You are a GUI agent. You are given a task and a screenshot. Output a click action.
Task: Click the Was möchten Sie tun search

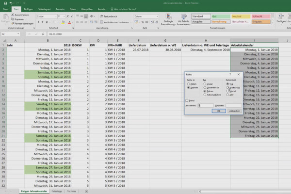(x=123, y=9)
